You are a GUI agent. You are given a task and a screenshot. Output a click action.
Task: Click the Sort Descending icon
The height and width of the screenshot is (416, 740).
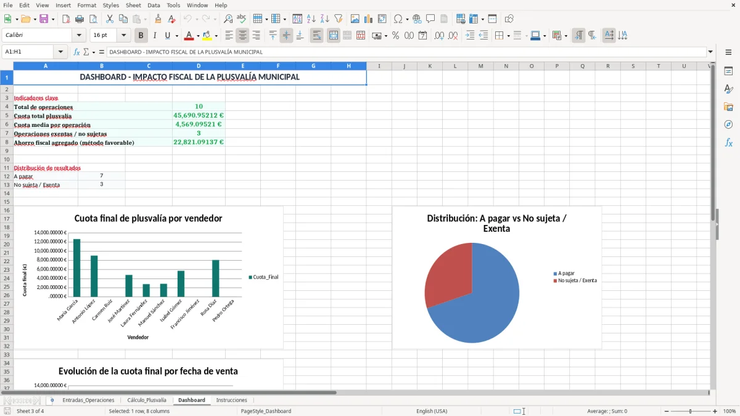325,19
